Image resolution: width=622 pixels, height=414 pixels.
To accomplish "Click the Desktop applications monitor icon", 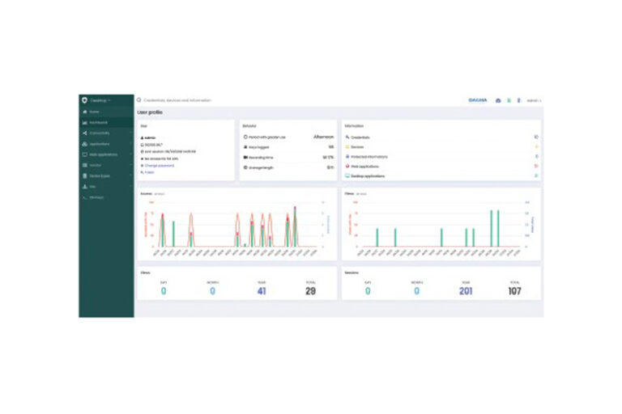I will point(347,175).
